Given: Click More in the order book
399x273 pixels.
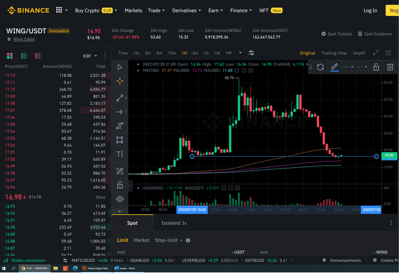Looking at the screenshot, I should click(x=101, y=197).
